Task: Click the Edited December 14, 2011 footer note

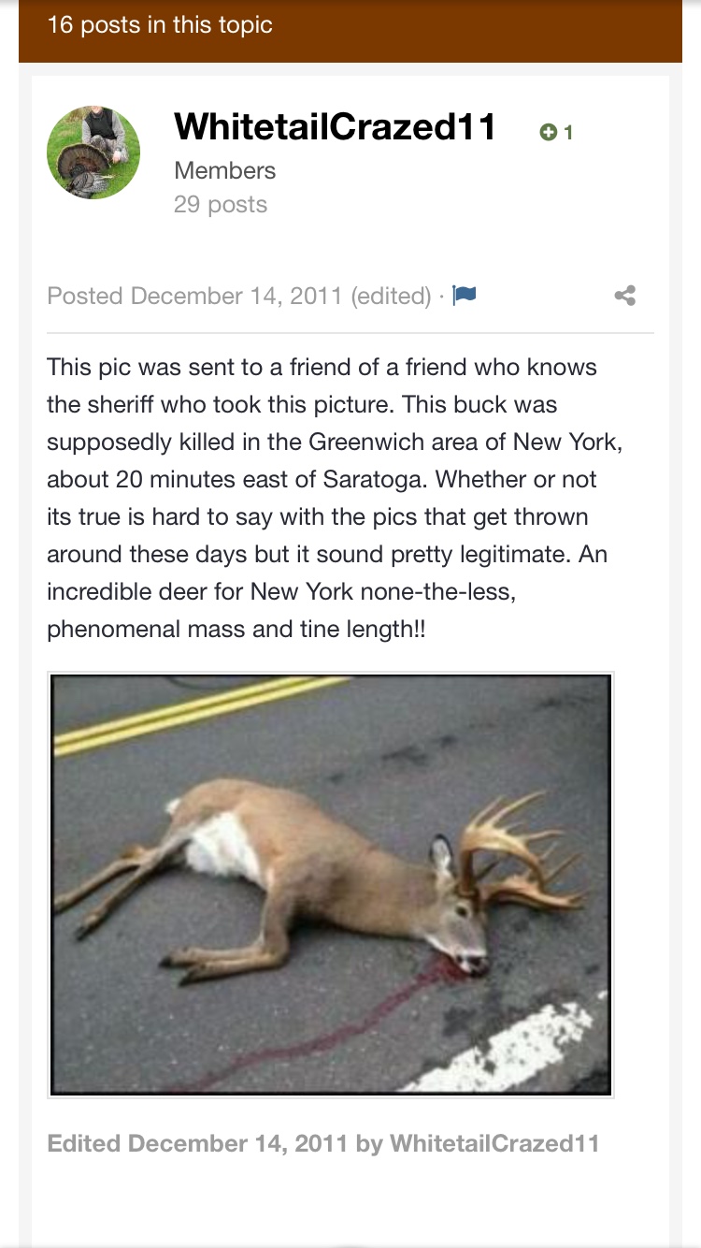Action: point(323,1143)
